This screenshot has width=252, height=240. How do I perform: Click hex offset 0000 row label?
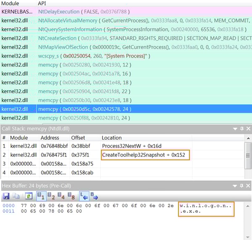[x=8, y=206]
